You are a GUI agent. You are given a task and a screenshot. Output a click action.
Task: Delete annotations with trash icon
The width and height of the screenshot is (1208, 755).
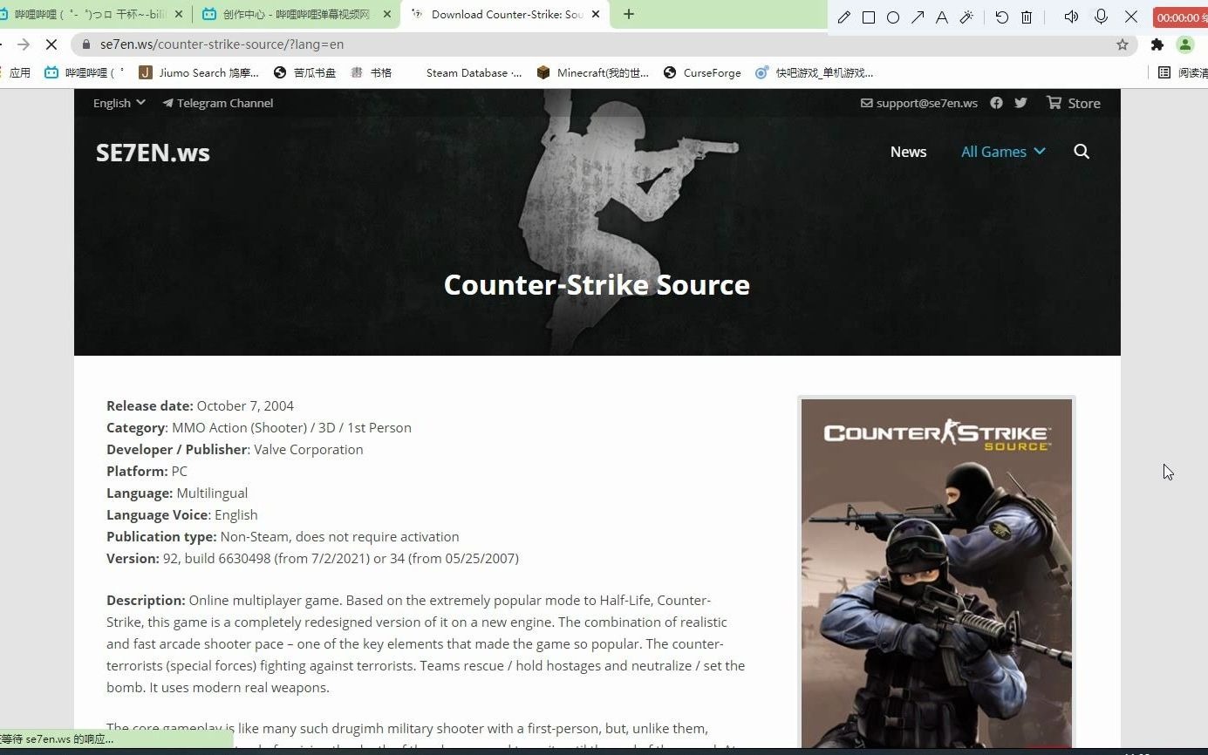[x=1027, y=17]
